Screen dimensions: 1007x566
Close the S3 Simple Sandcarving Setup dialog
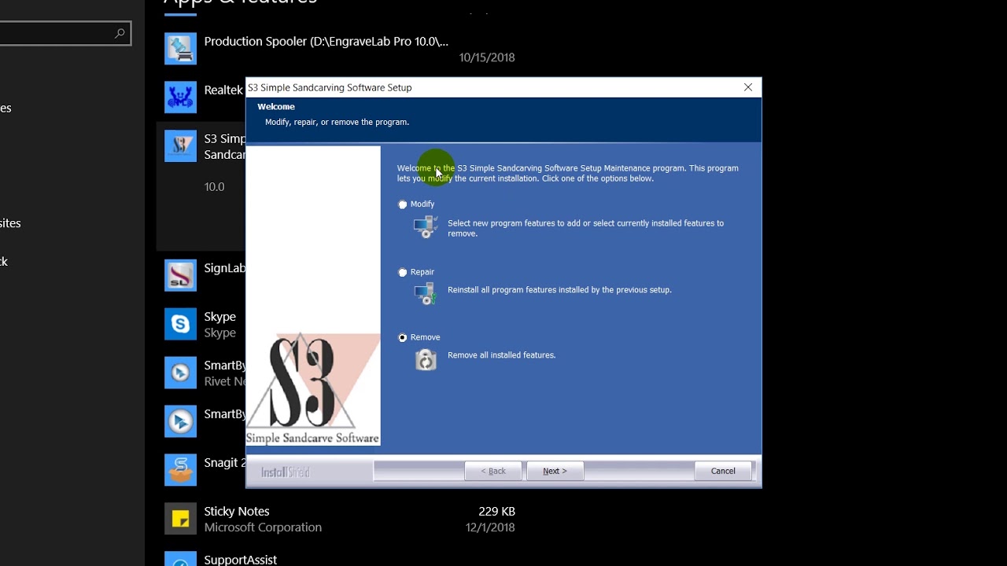pos(748,87)
